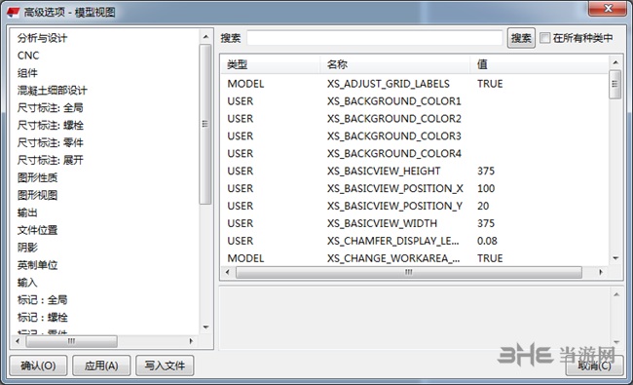The height and width of the screenshot is (385, 633).
Task: Click the 应用(A) button
Action: [x=101, y=366]
